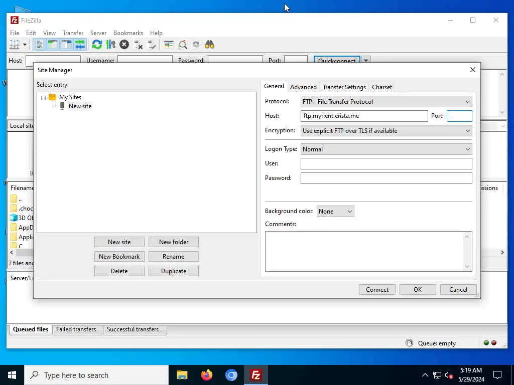The image size is (514, 385).
Task: Click the Process queue toolbar icon
Action: [111, 45]
